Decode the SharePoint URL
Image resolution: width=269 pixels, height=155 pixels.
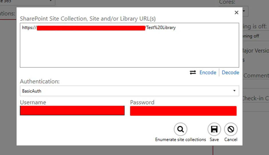[x=230, y=72]
